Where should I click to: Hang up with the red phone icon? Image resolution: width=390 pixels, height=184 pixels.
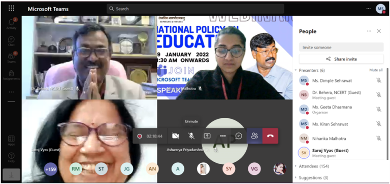click(270, 136)
